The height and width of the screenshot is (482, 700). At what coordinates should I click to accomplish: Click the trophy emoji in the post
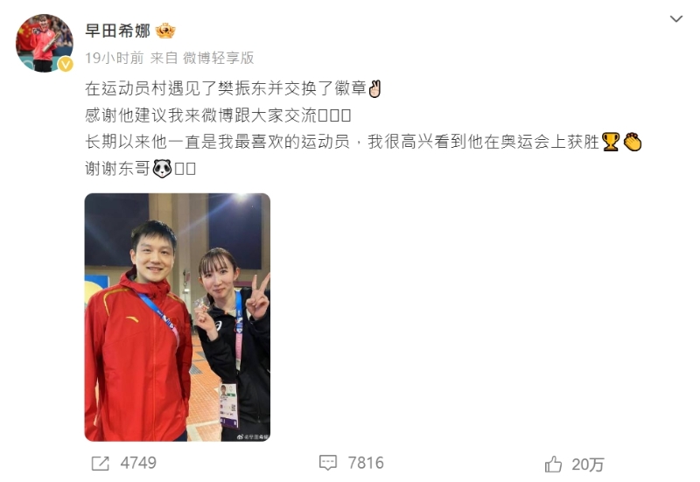pyautogui.click(x=610, y=142)
